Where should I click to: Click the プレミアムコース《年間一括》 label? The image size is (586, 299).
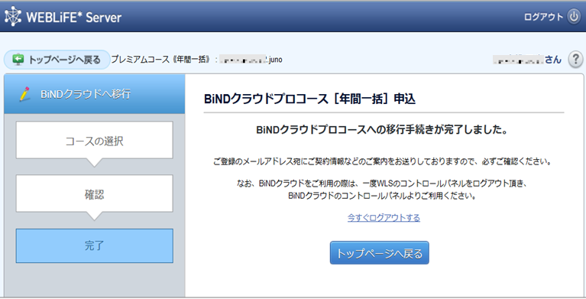coord(161,60)
